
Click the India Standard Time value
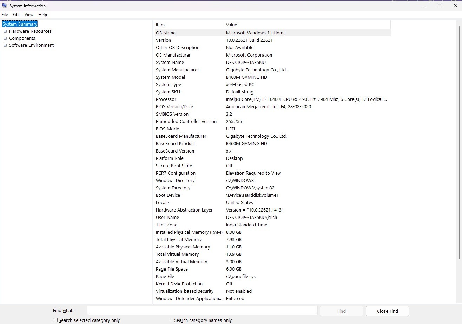[x=246, y=225]
